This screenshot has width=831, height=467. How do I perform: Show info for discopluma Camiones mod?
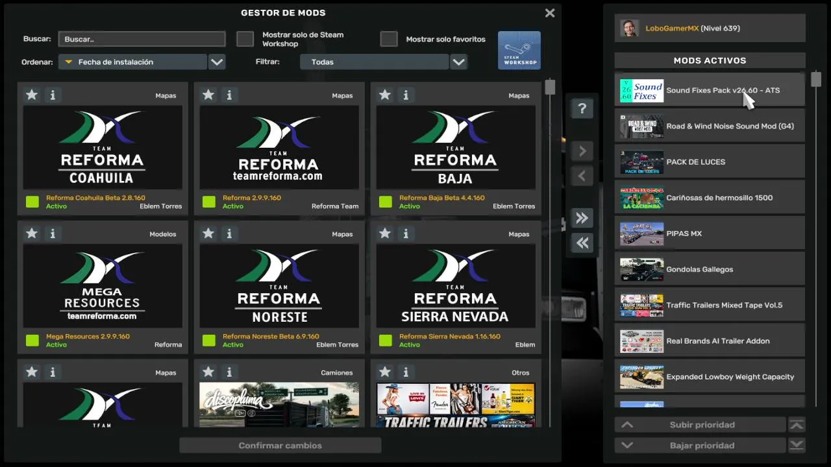[x=229, y=372]
